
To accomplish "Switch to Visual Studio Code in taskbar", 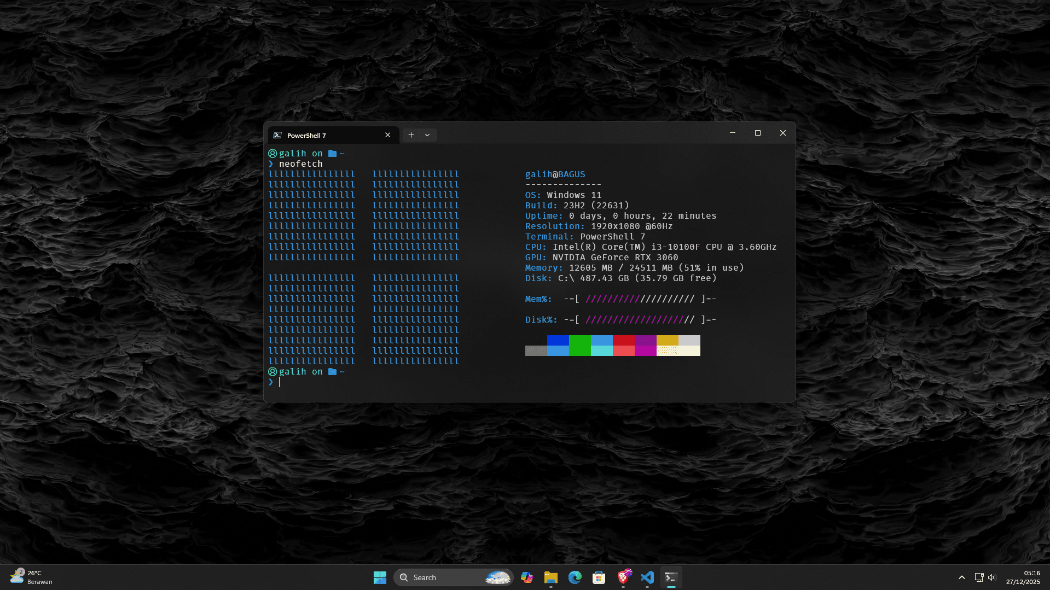I will [x=647, y=577].
